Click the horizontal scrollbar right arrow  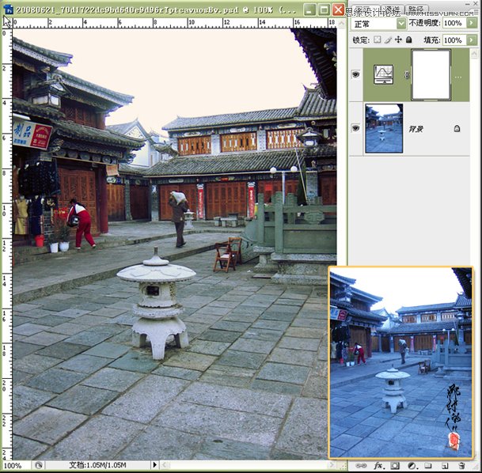332,465
